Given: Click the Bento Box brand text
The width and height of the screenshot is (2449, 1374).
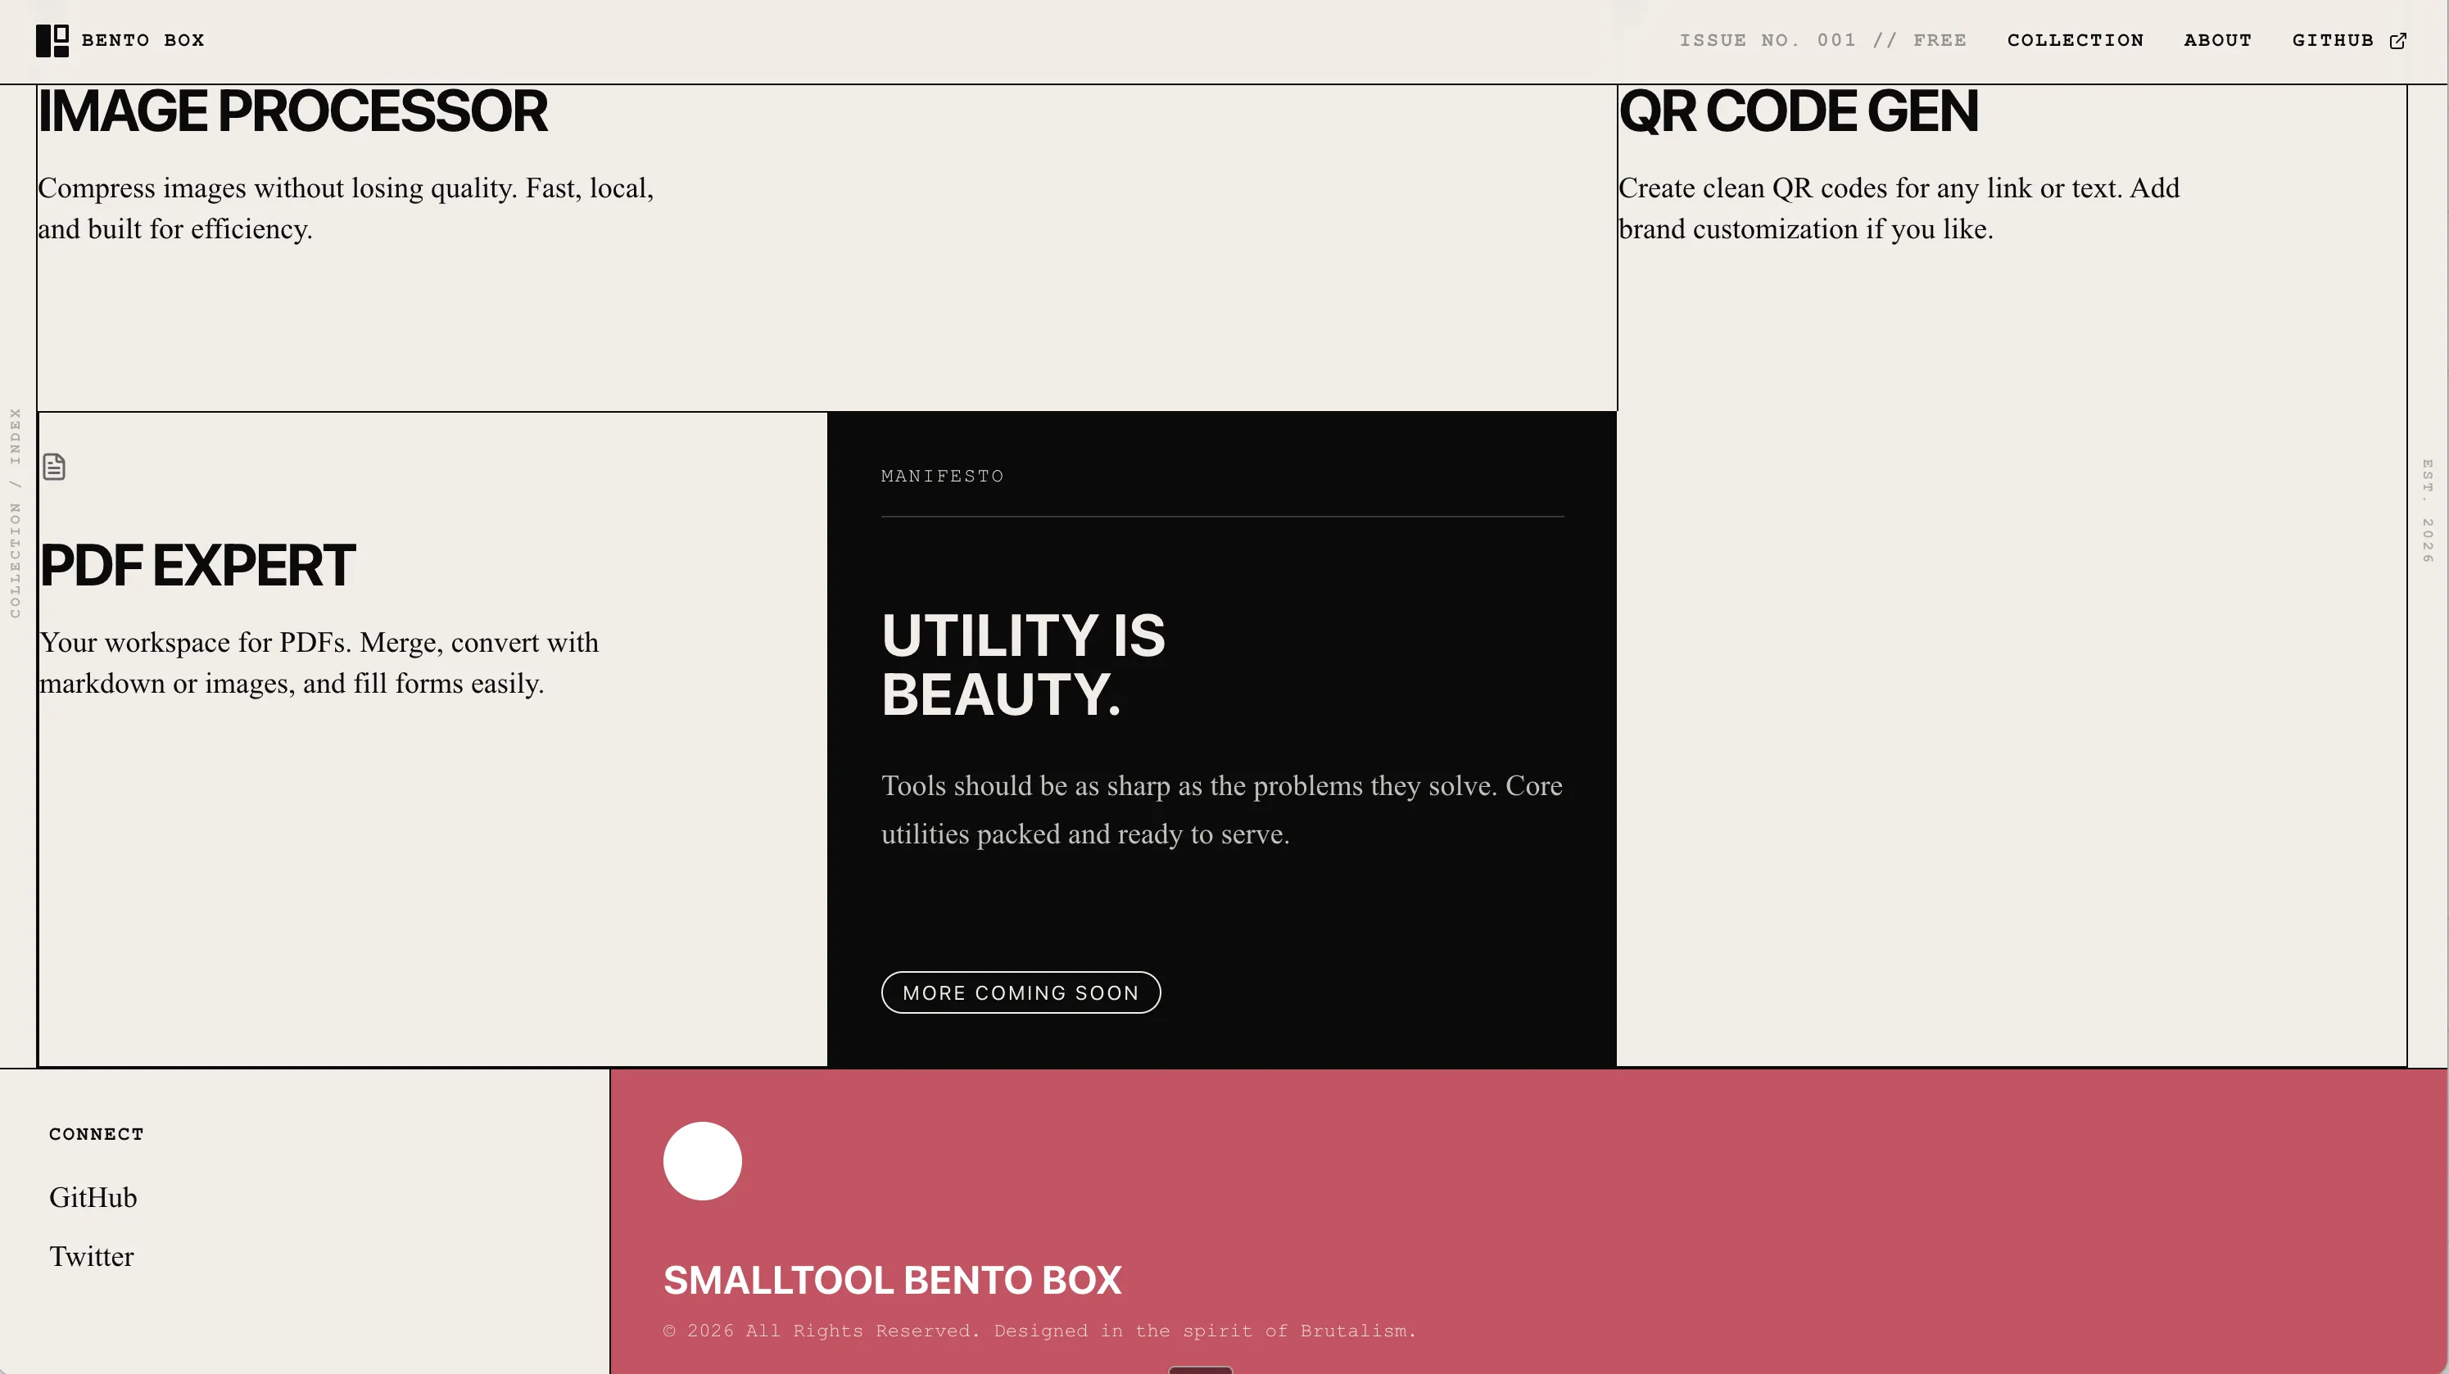Looking at the screenshot, I should pos(143,41).
